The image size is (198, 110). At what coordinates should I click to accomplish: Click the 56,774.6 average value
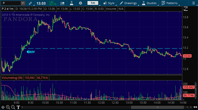(42, 78)
